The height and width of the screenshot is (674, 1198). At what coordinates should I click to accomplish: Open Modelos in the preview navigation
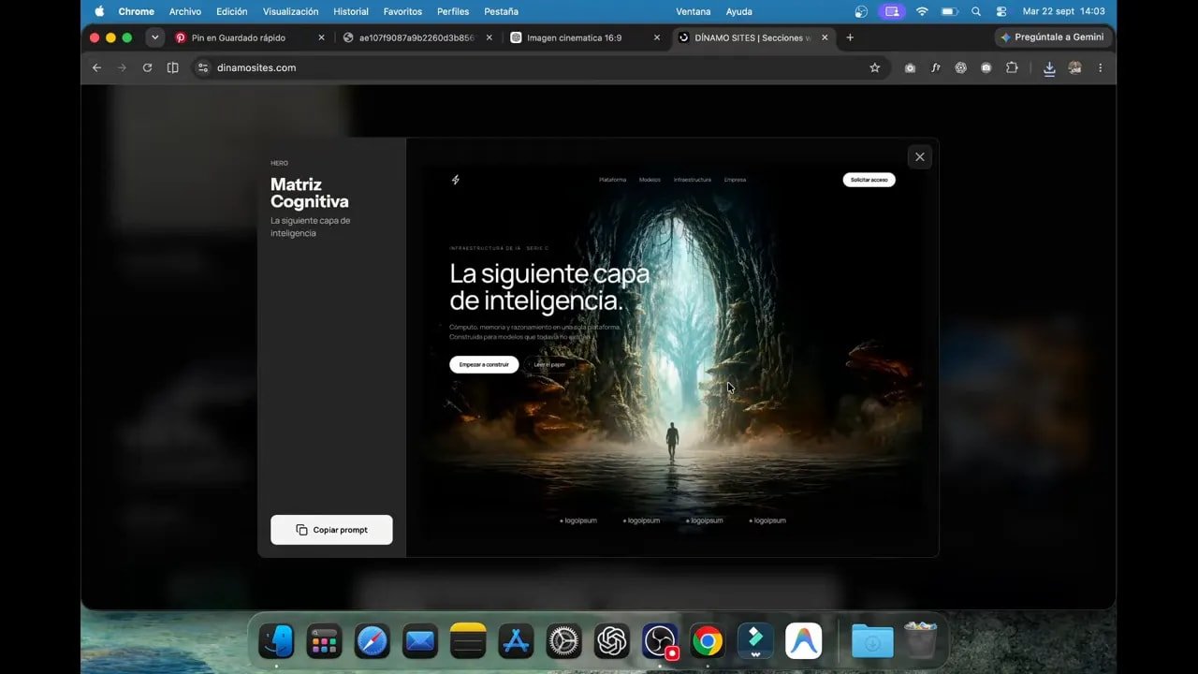650,180
